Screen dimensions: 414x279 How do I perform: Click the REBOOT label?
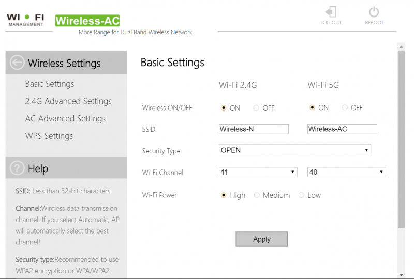374,23
